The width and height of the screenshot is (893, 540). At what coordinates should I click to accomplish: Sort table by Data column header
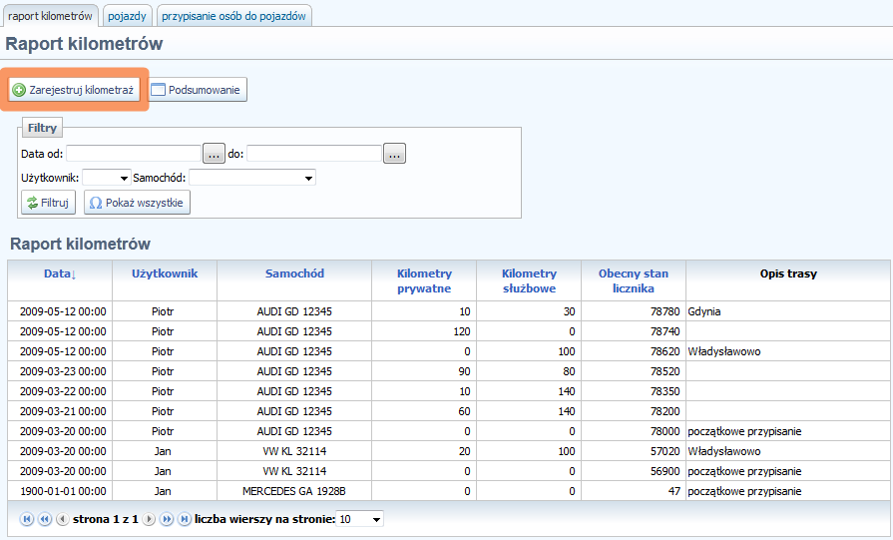[60, 273]
